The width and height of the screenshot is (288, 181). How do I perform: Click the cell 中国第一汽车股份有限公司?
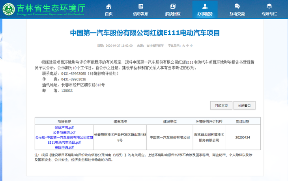click(170, 137)
